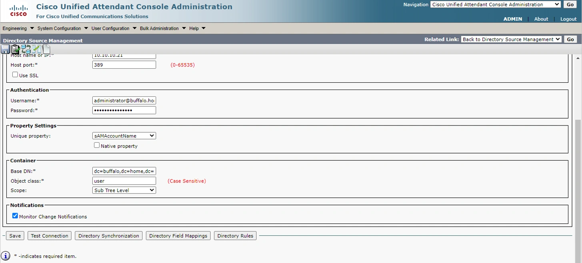Click the Base DN input field
Screen dimensions: 582x263
pos(124,171)
